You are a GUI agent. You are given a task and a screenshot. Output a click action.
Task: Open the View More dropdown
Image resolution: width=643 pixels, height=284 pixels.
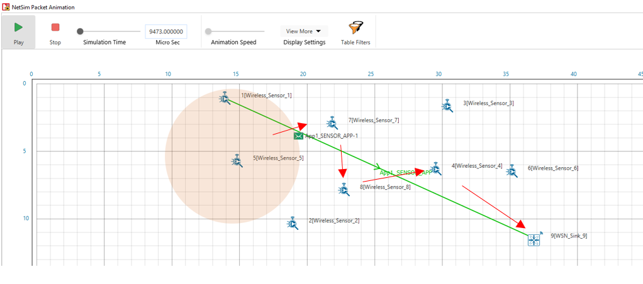coord(304,31)
